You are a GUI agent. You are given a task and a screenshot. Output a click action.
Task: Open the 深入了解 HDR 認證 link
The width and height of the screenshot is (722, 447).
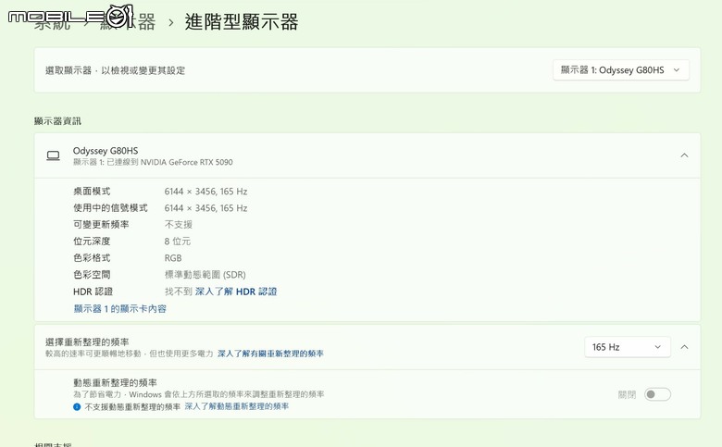(x=236, y=292)
